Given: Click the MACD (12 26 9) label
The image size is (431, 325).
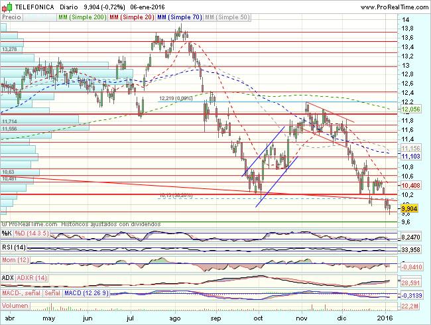Looking at the screenshot, I should 86,293.
